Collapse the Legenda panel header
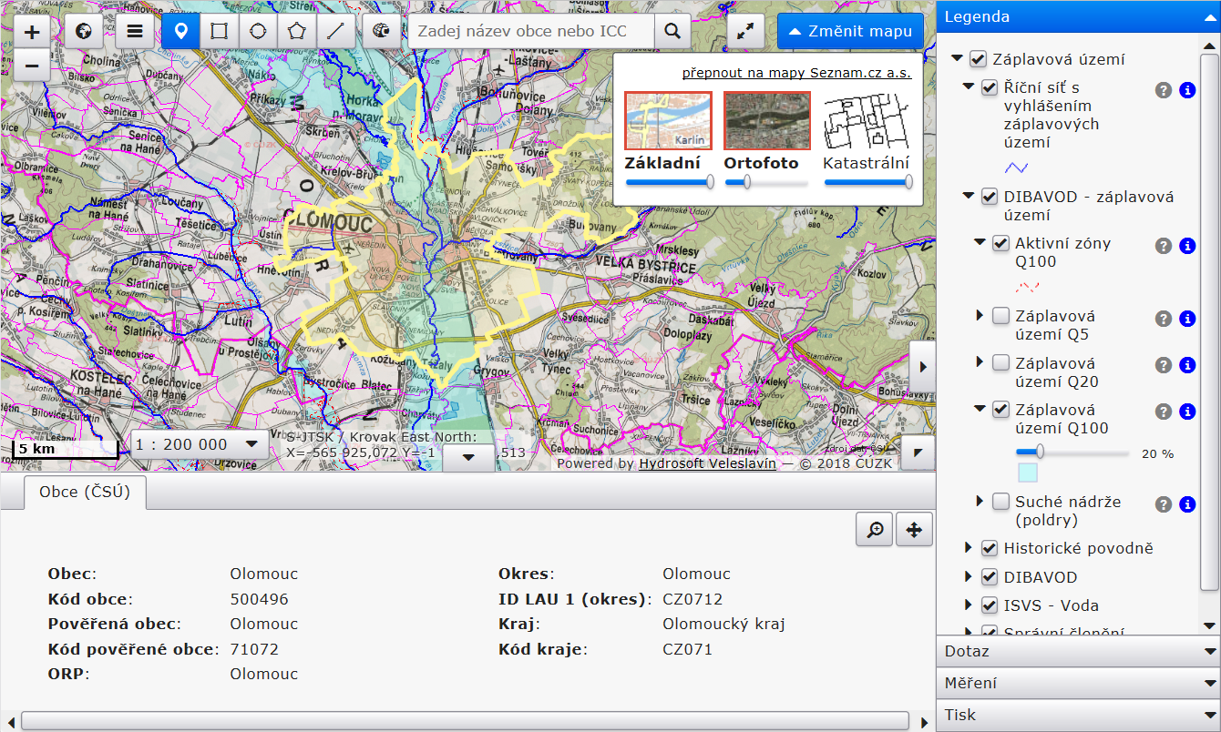The height and width of the screenshot is (732, 1221). 1079,16
